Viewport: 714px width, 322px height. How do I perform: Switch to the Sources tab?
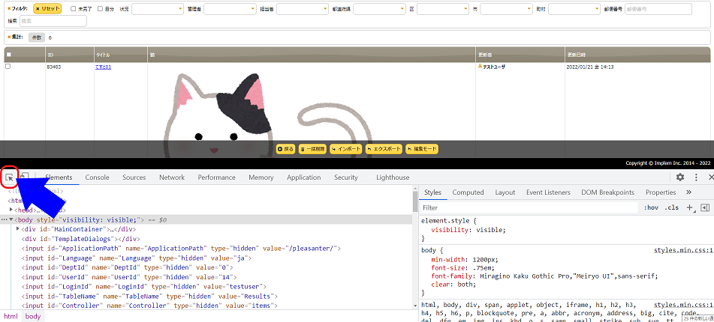pos(134,177)
